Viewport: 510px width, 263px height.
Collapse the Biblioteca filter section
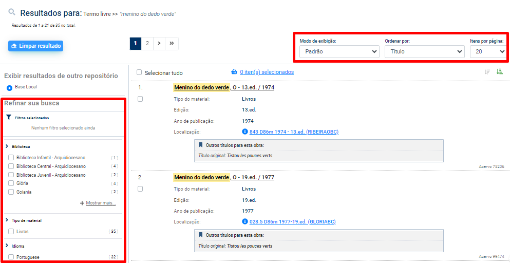7,146
